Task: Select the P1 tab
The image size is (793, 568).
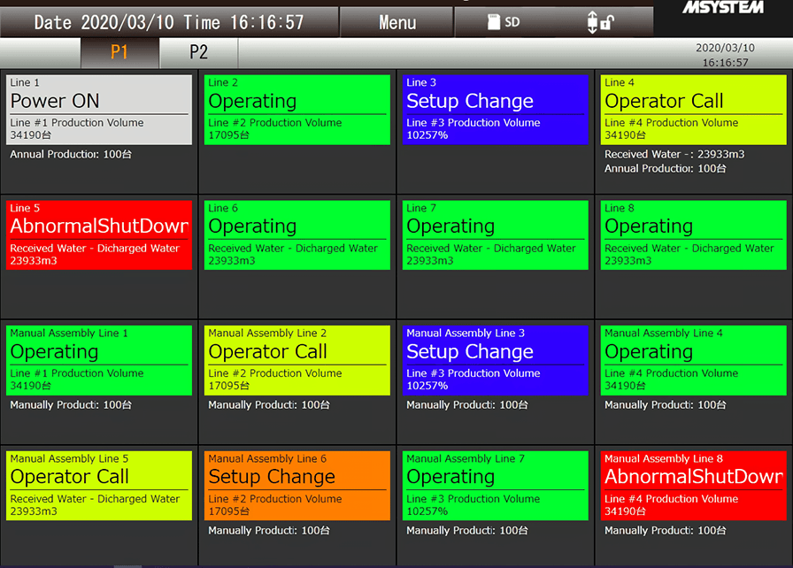Action: tap(119, 52)
